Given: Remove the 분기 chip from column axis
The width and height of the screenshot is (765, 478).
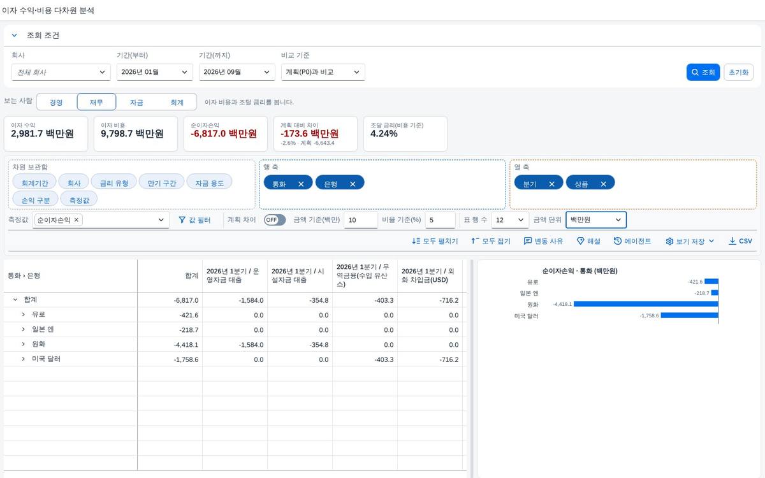Looking at the screenshot, I should (551, 184).
